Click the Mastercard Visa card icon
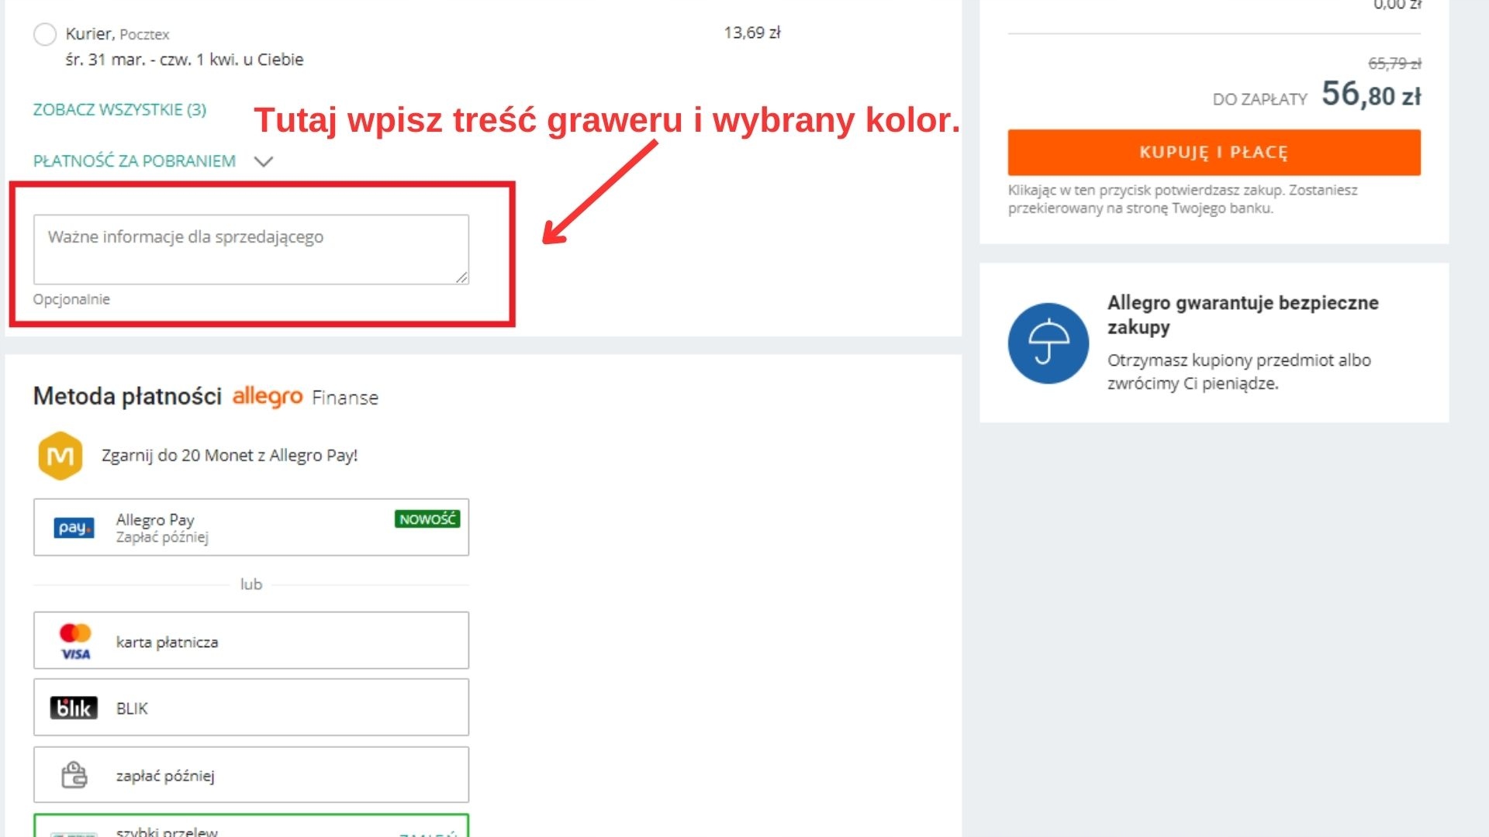This screenshot has width=1489, height=837. [x=75, y=642]
